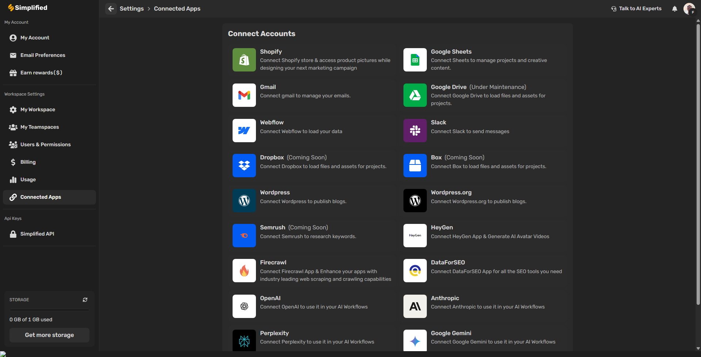The image size is (701, 357).
Task: Open Earn rewards($) page
Action: pyautogui.click(x=49, y=73)
